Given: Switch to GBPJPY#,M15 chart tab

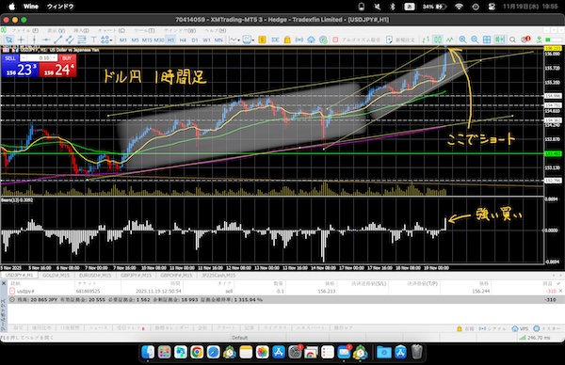Looking at the screenshot, I should pos(136,275).
